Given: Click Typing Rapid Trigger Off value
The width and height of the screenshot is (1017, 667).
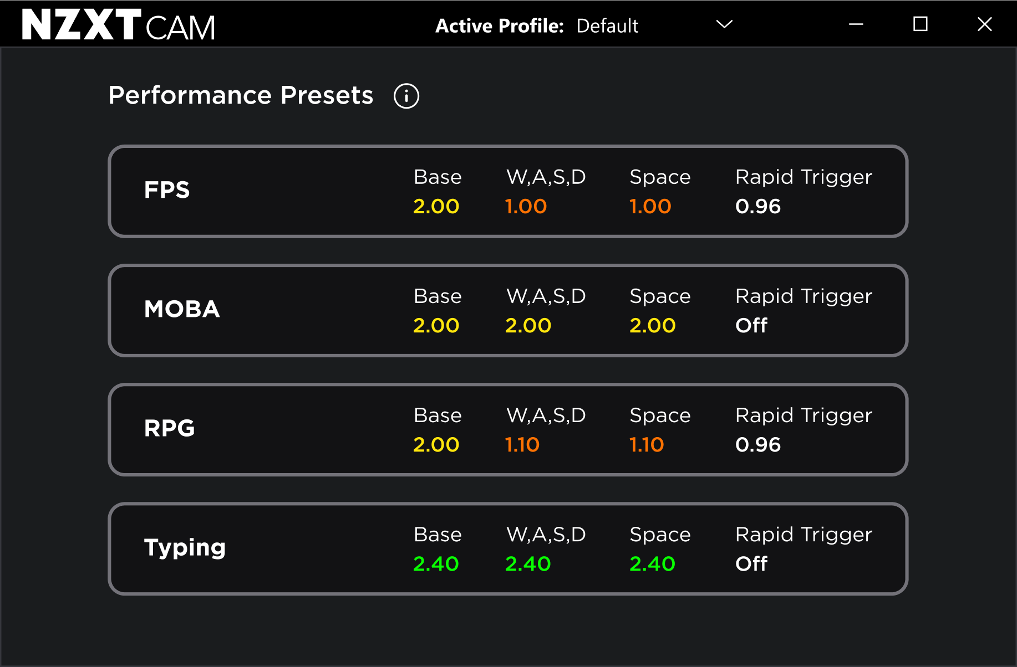Looking at the screenshot, I should [x=751, y=564].
